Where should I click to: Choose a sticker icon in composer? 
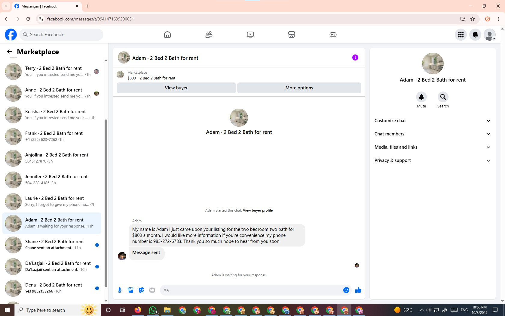[x=141, y=290]
